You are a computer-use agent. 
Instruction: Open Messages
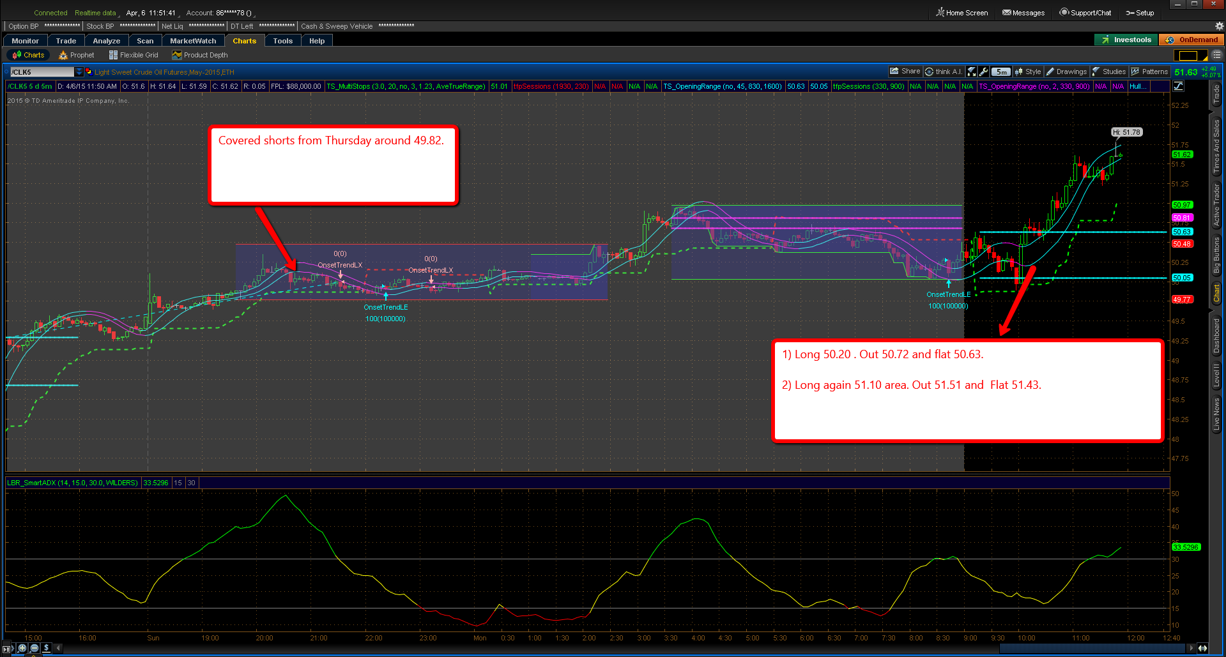[1023, 13]
